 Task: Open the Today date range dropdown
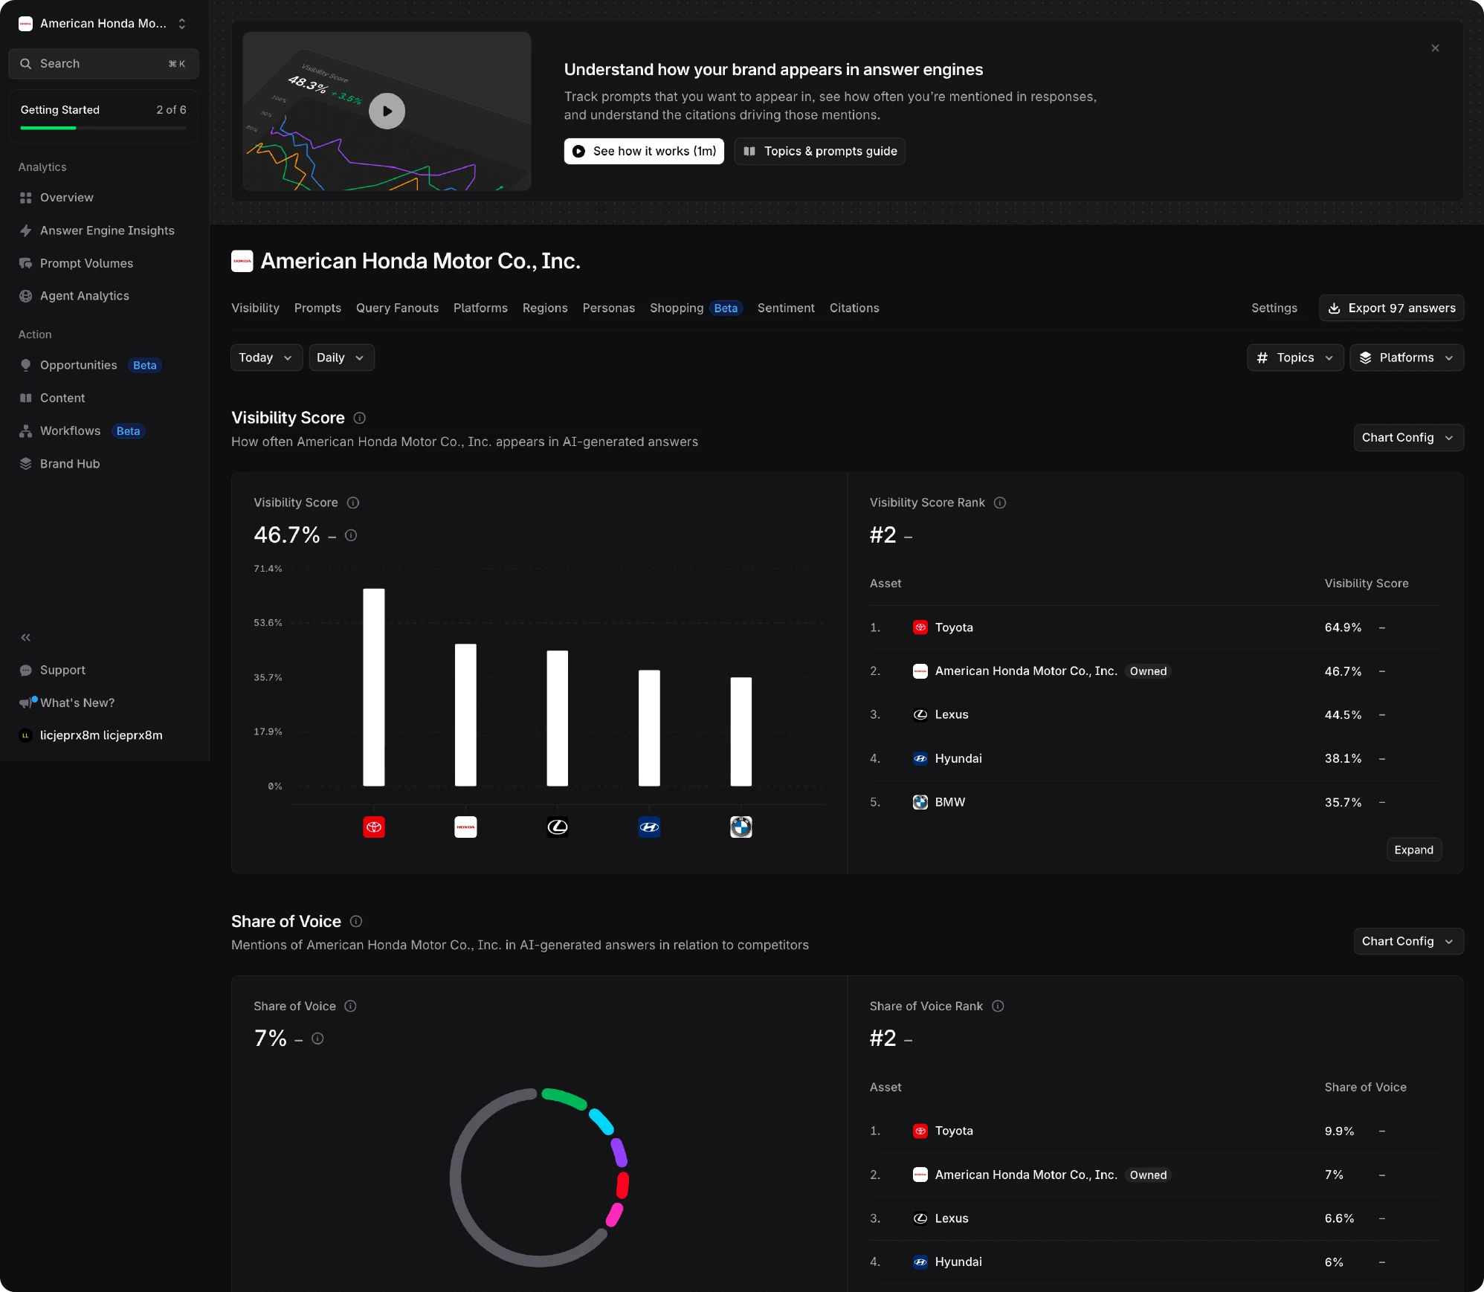(x=266, y=358)
